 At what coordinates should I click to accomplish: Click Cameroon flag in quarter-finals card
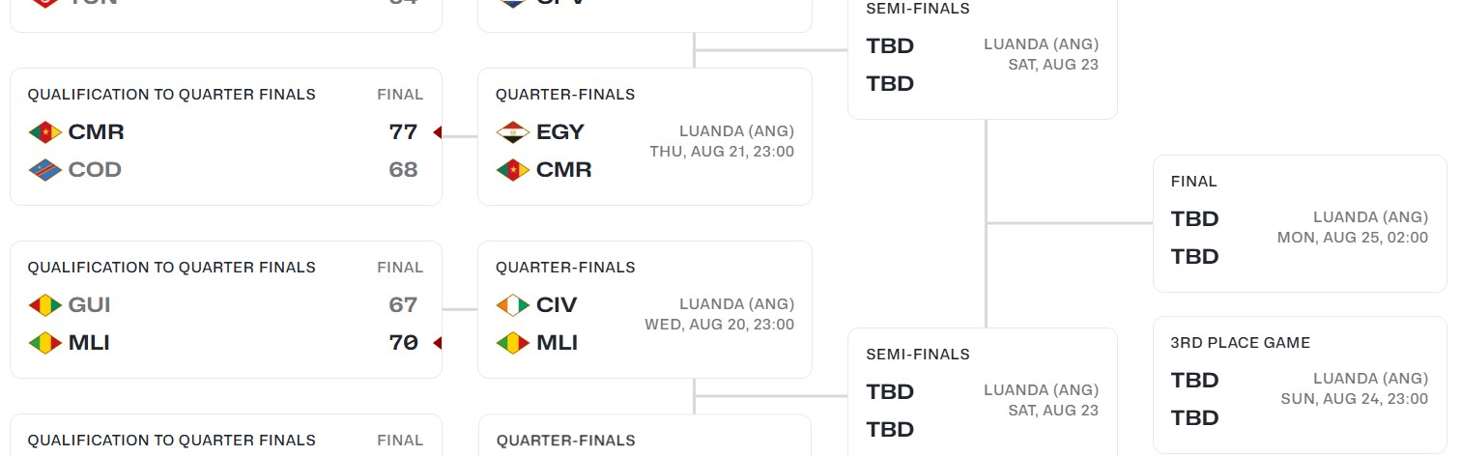coord(513,170)
